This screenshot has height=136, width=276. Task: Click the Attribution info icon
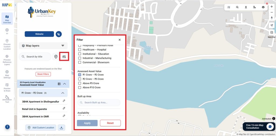click(x=274, y=119)
